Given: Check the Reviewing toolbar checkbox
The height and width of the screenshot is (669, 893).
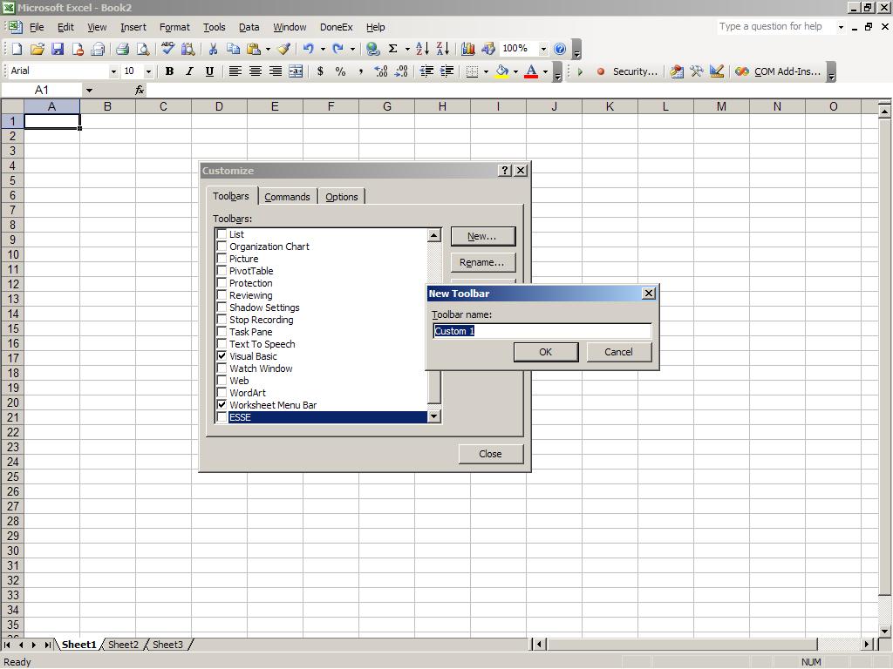Looking at the screenshot, I should [222, 295].
